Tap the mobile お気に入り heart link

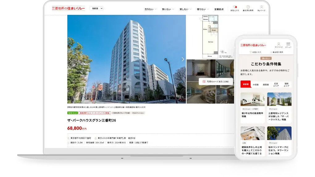click(255, 52)
